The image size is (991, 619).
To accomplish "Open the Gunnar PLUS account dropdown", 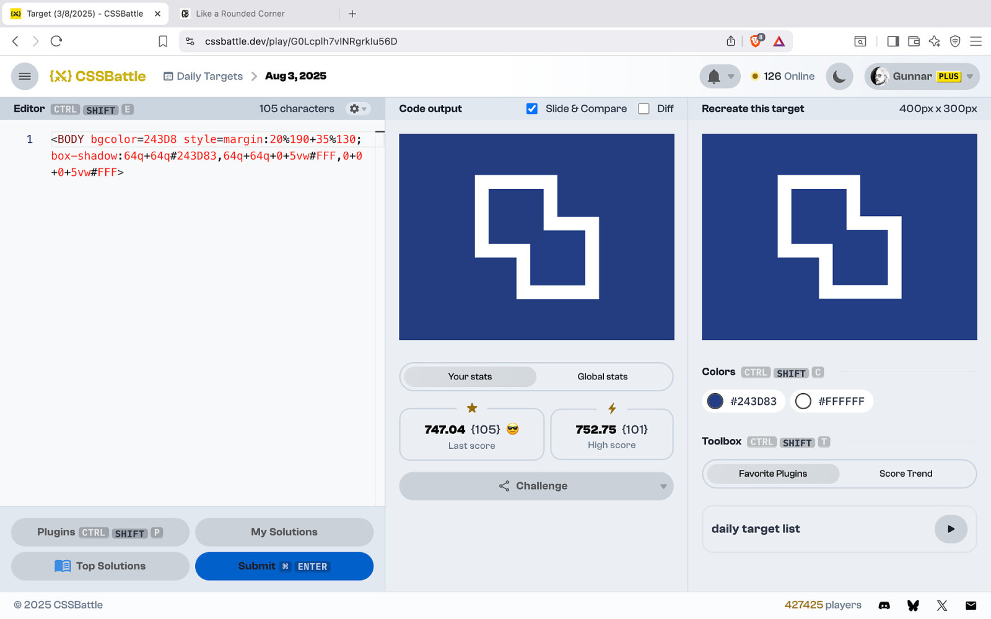I will pos(922,76).
